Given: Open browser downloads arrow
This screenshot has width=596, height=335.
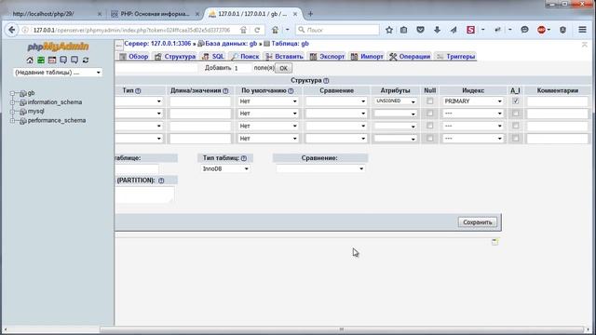Looking at the screenshot, I should (x=437, y=30).
